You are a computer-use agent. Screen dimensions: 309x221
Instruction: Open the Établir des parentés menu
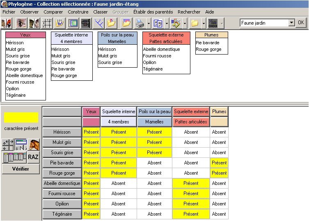(153, 12)
